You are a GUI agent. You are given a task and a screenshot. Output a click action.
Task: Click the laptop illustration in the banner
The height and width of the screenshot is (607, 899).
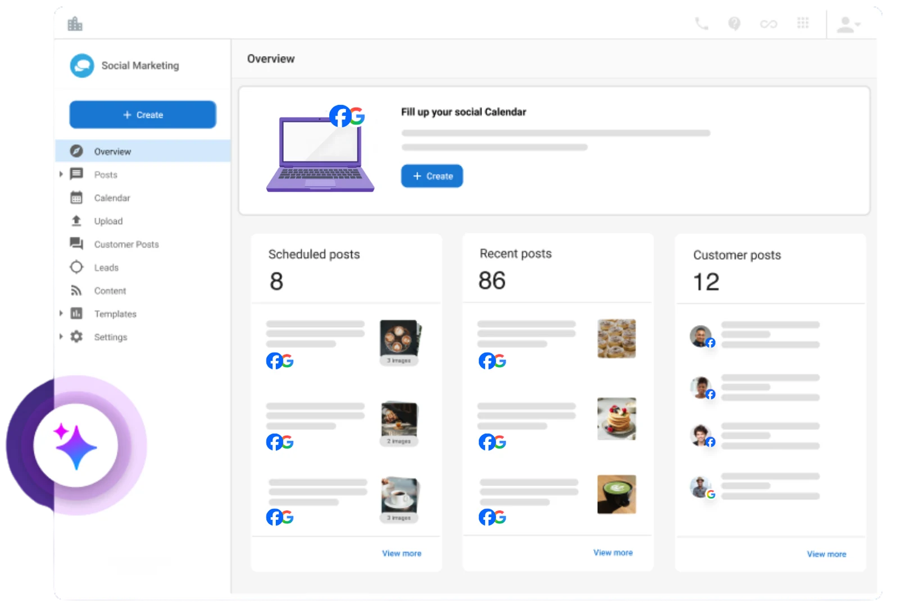pyautogui.click(x=320, y=154)
